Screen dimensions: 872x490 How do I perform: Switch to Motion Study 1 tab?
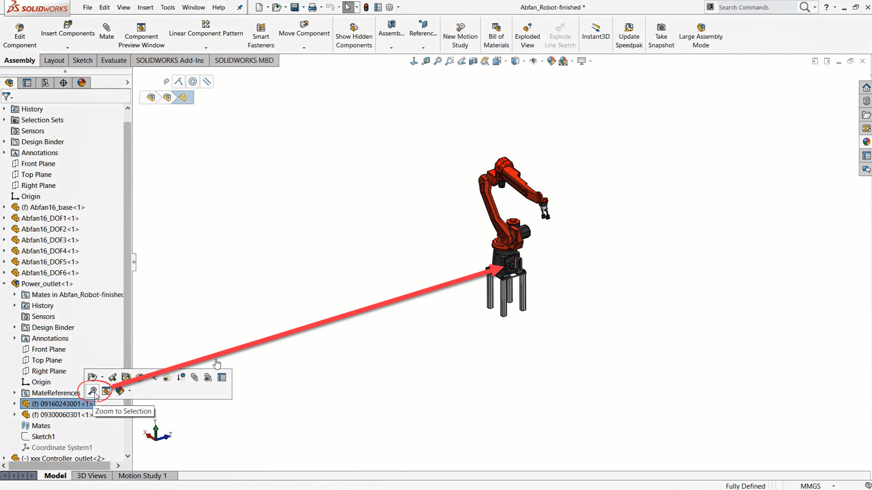click(x=143, y=475)
